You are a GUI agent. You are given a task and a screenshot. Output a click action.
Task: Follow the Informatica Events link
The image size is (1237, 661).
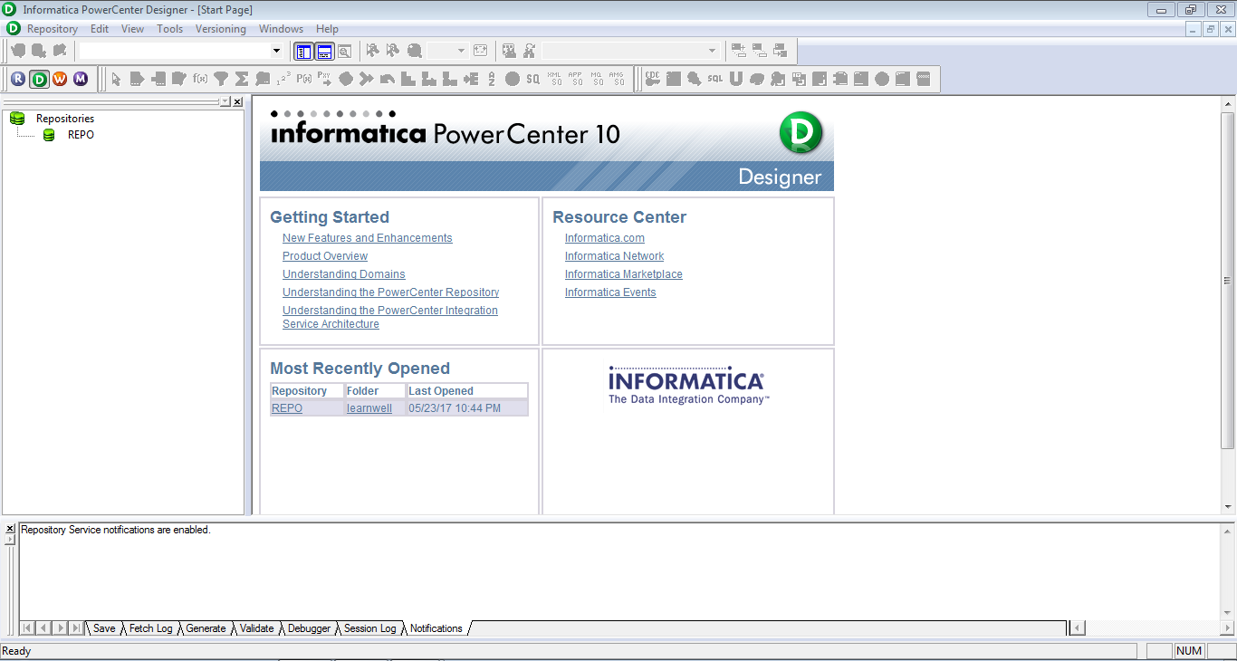click(610, 292)
